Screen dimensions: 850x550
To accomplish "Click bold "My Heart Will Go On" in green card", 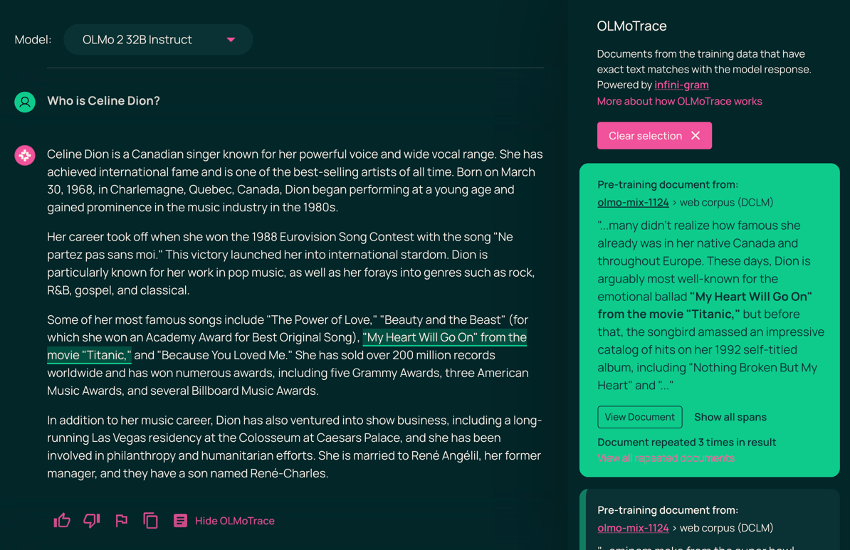I will (751, 297).
